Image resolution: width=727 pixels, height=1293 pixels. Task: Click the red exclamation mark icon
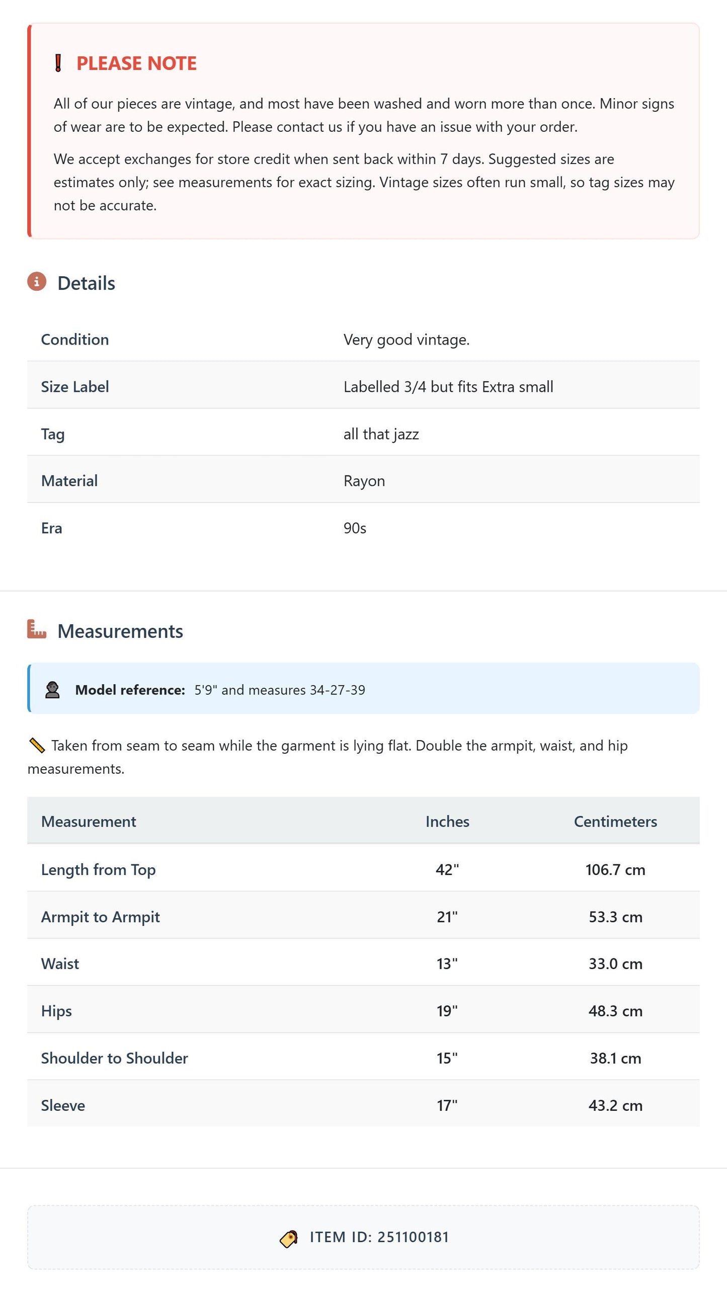pos(58,63)
